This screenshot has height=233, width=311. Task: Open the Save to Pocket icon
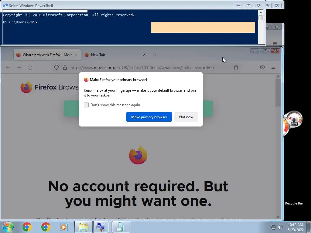click(x=262, y=67)
